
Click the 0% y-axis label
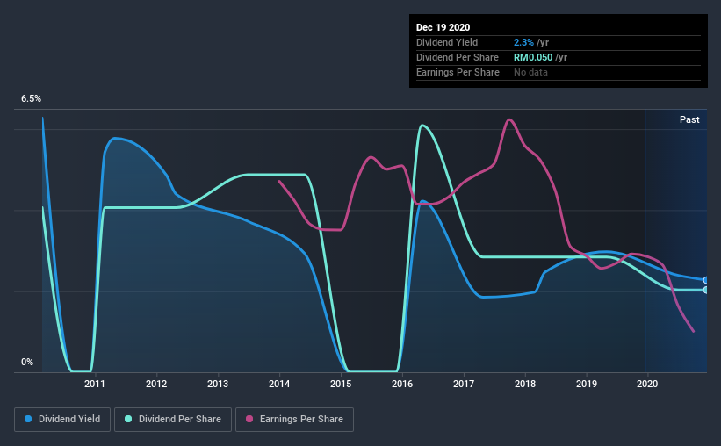coord(27,362)
